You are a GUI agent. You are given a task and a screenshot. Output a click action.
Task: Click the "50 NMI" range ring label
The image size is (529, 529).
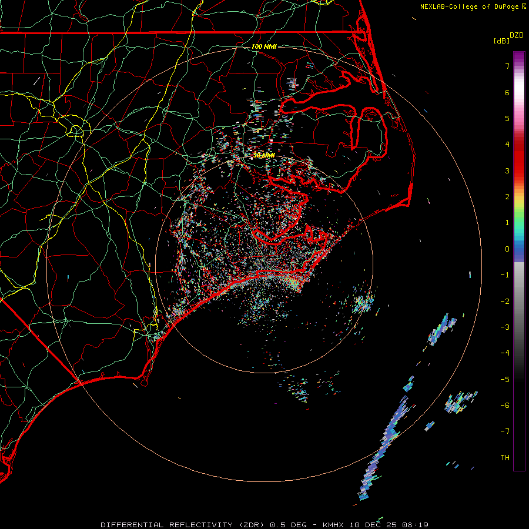pos(264,155)
